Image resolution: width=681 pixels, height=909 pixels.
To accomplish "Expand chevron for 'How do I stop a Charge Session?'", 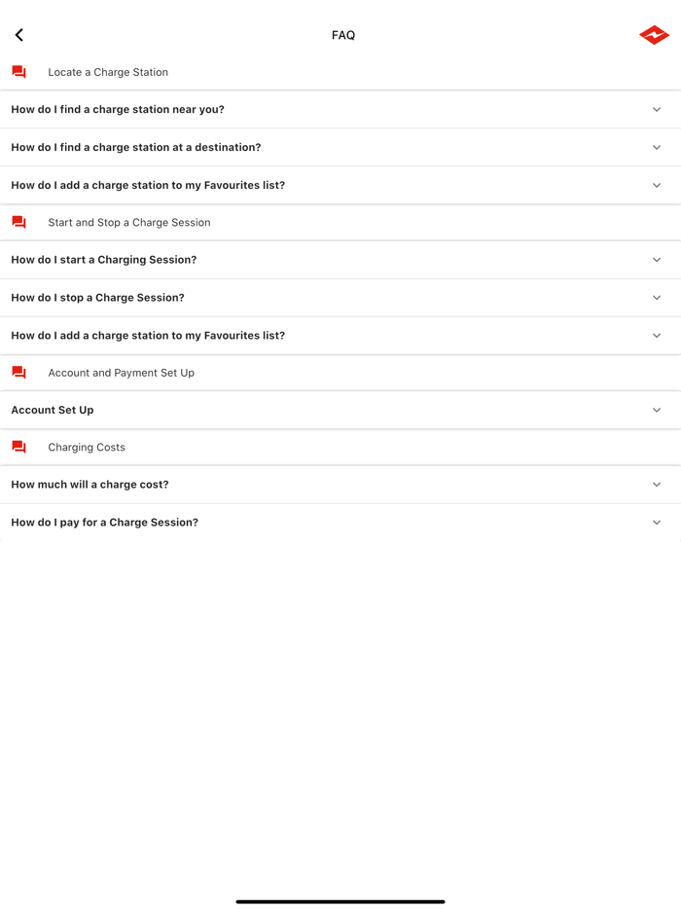I will click(657, 298).
